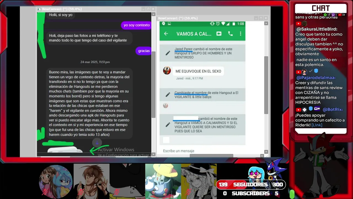Image resolution: width=353 pixels, height=199 pixels.
Task: Click the long 'Bueno mira, las imágenes' message
Action: [89, 103]
